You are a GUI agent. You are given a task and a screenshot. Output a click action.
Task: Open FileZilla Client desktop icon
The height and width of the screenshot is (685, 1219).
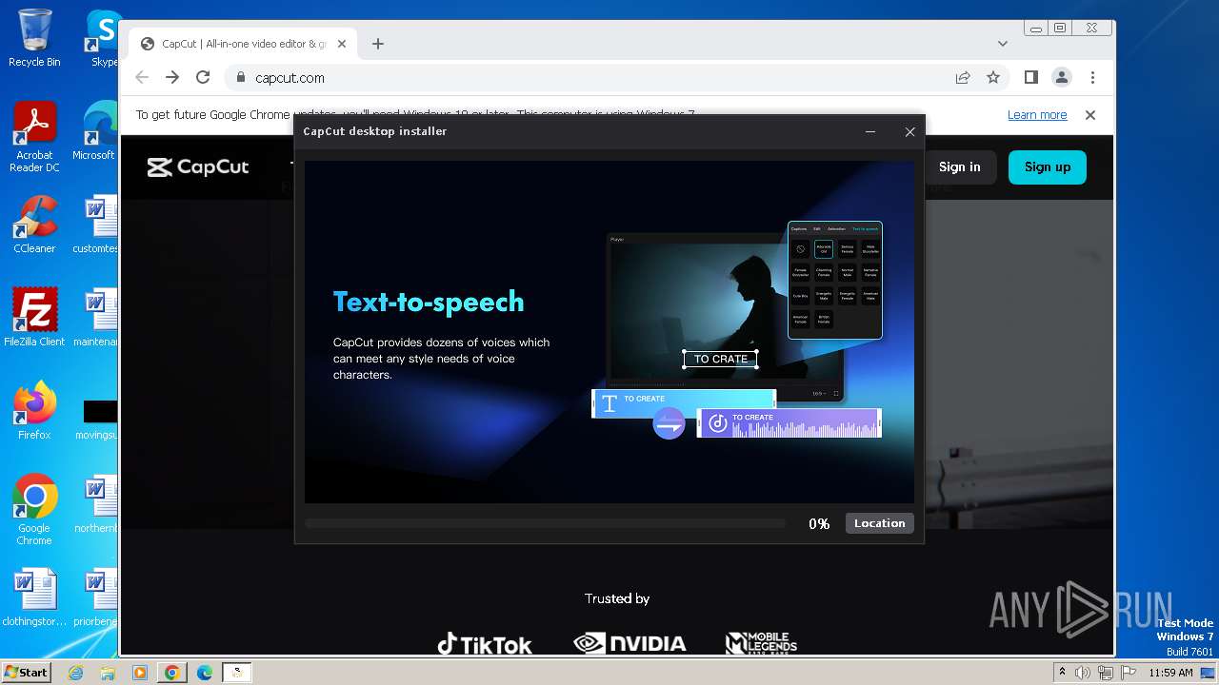(34, 317)
